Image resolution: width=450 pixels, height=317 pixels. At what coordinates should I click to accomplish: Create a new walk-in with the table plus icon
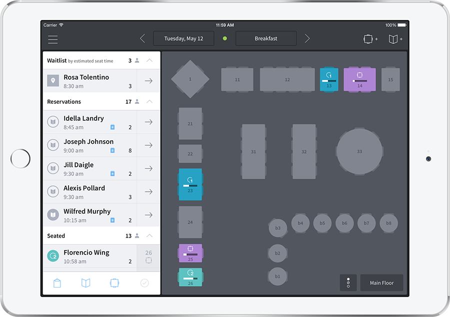370,38
